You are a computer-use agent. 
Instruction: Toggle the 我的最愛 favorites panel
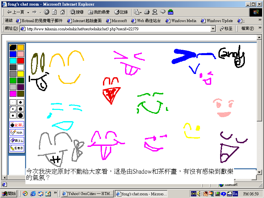[x=99, y=12]
